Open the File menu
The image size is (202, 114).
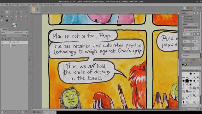click(2, 5)
